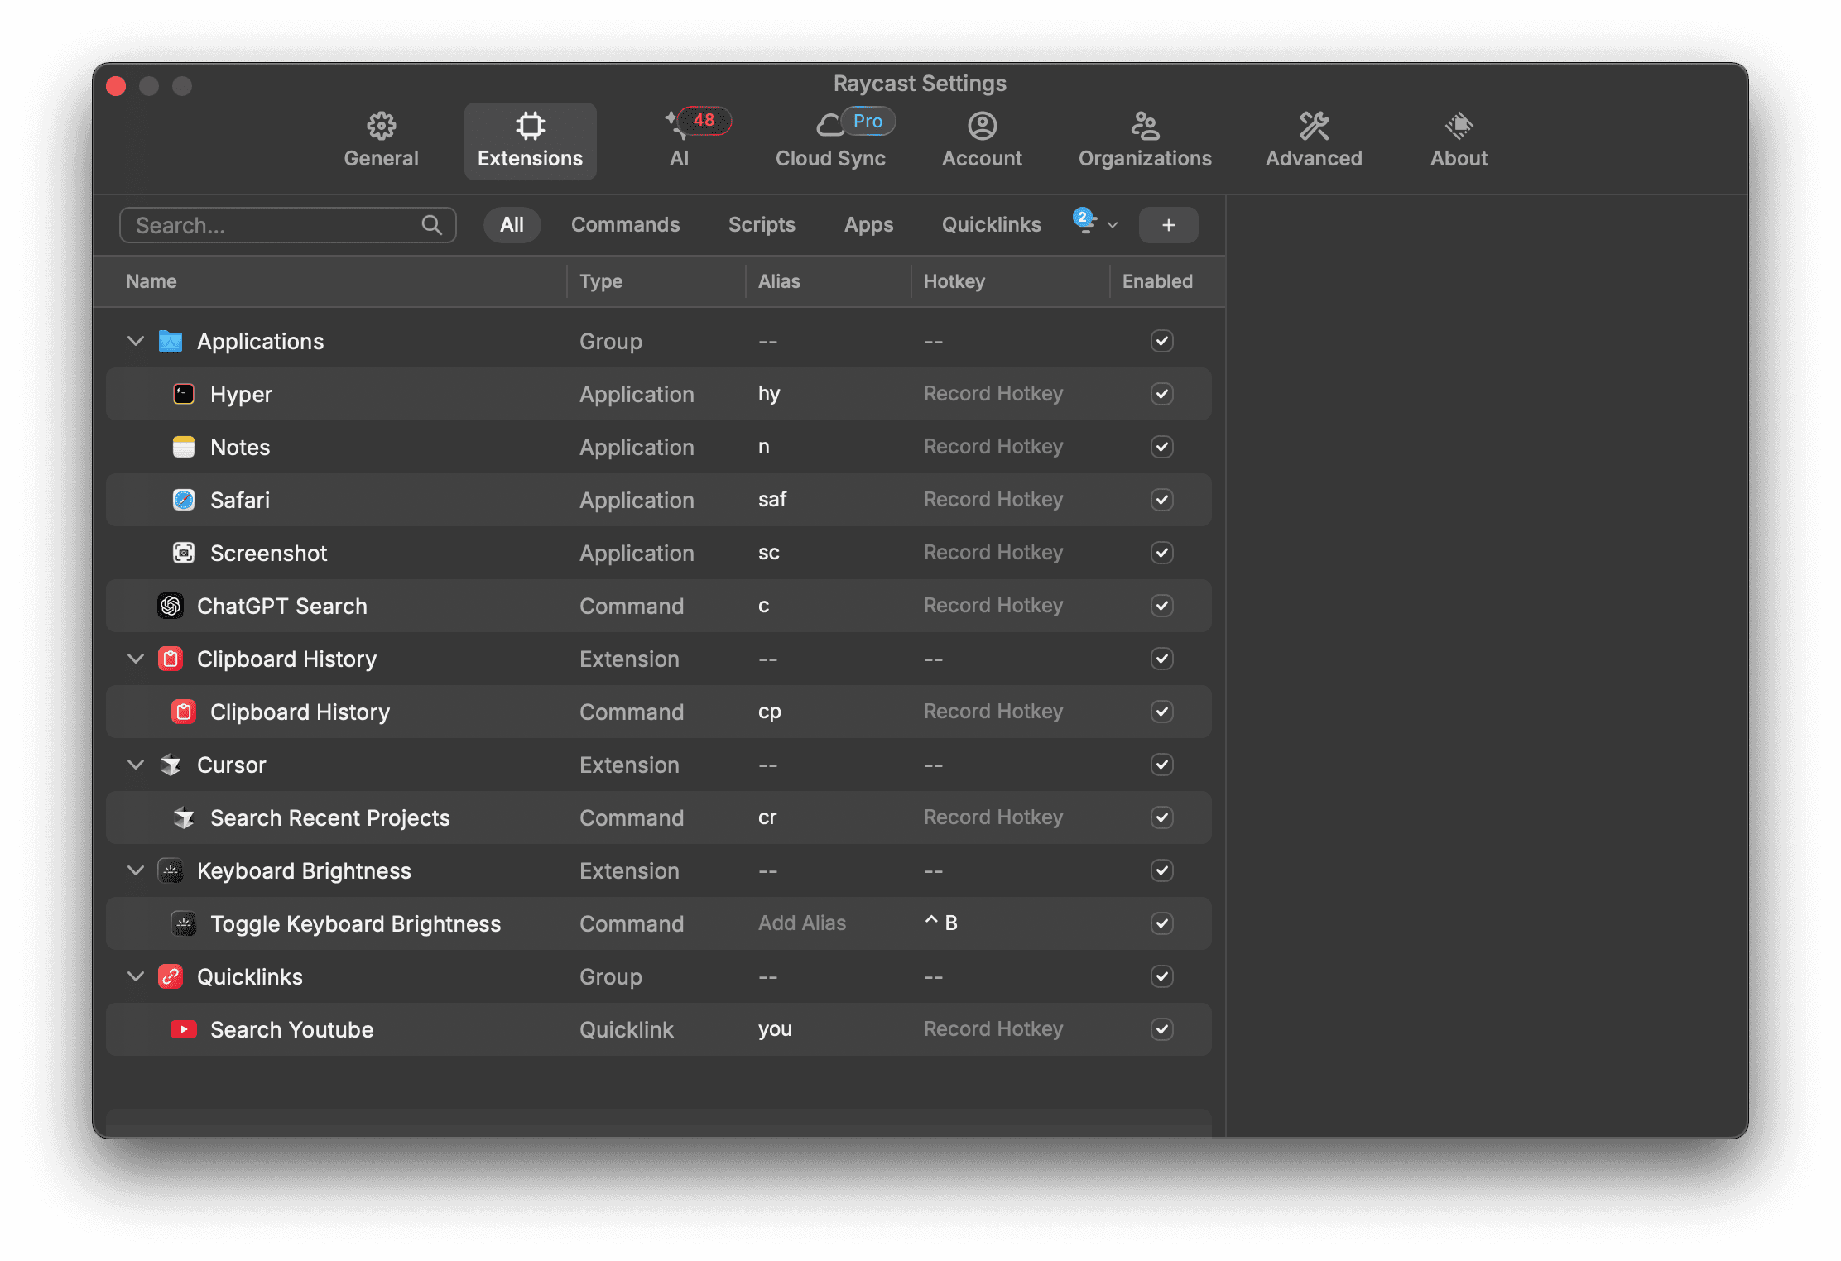The image size is (1841, 1261).
Task: Open Advanced tools icon
Action: coord(1314,126)
